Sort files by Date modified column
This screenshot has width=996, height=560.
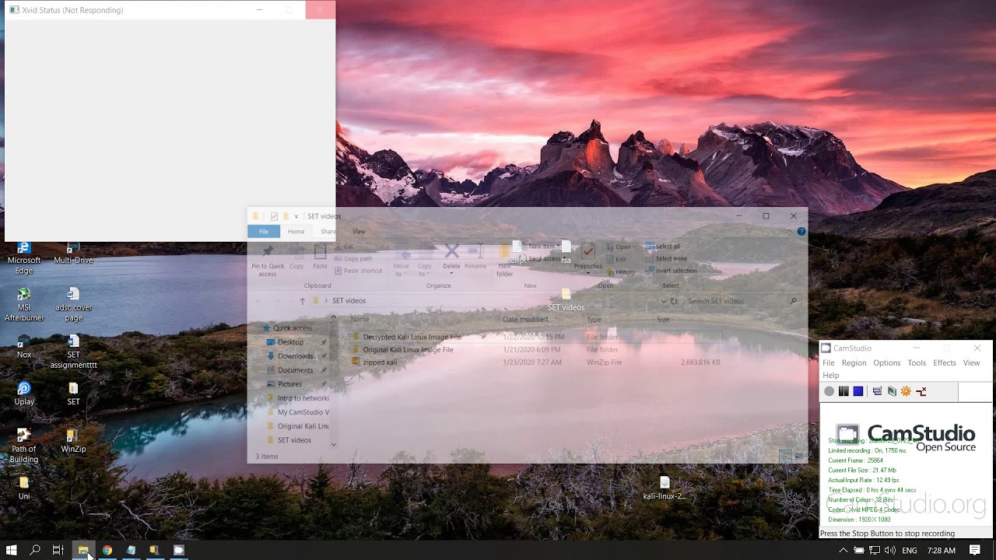coord(525,319)
